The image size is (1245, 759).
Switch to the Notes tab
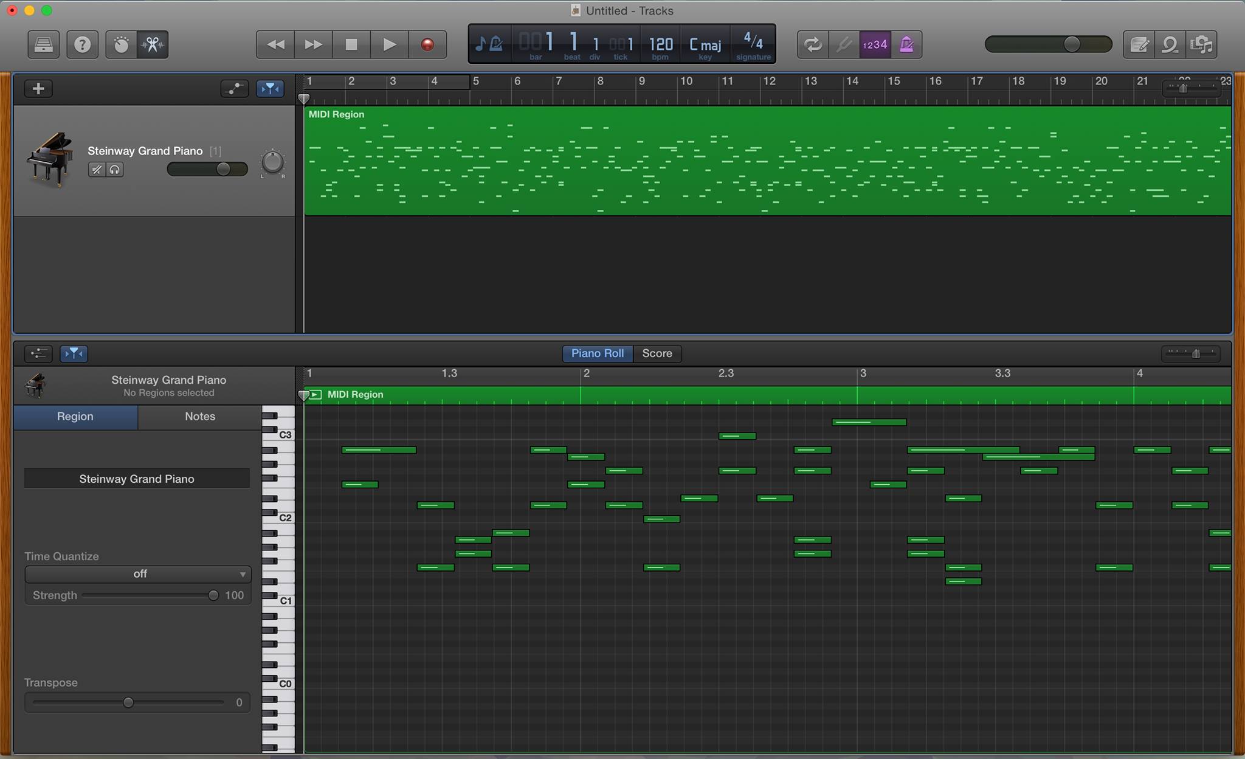(x=199, y=417)
